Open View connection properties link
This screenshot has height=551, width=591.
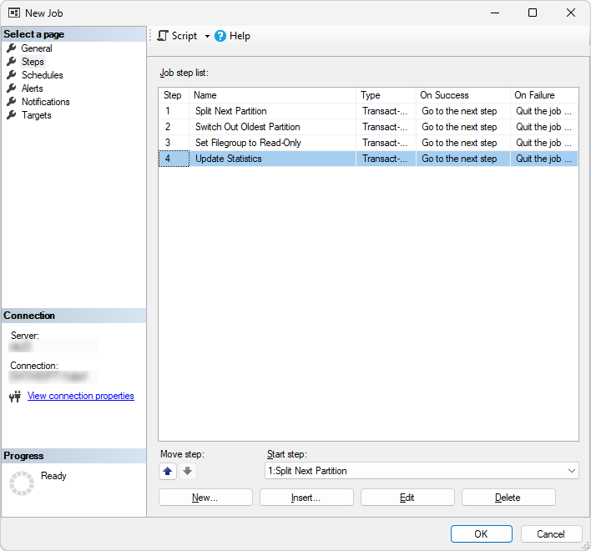(80, 396)
